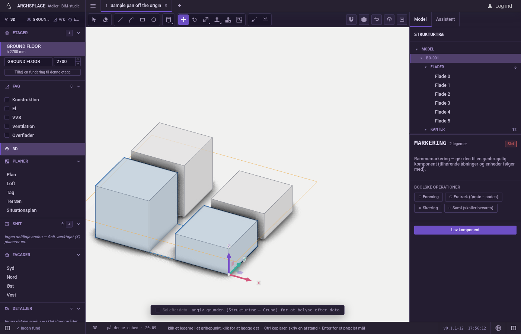Screen dimensions: 521x334
Task: Open the globe language icon
Action: click(x=498, y=328)
